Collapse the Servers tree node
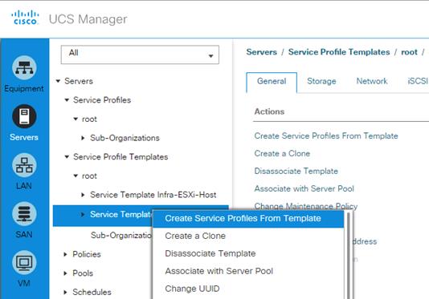The height and width of the screenshot is (299, 429). (x=58, y=81)
